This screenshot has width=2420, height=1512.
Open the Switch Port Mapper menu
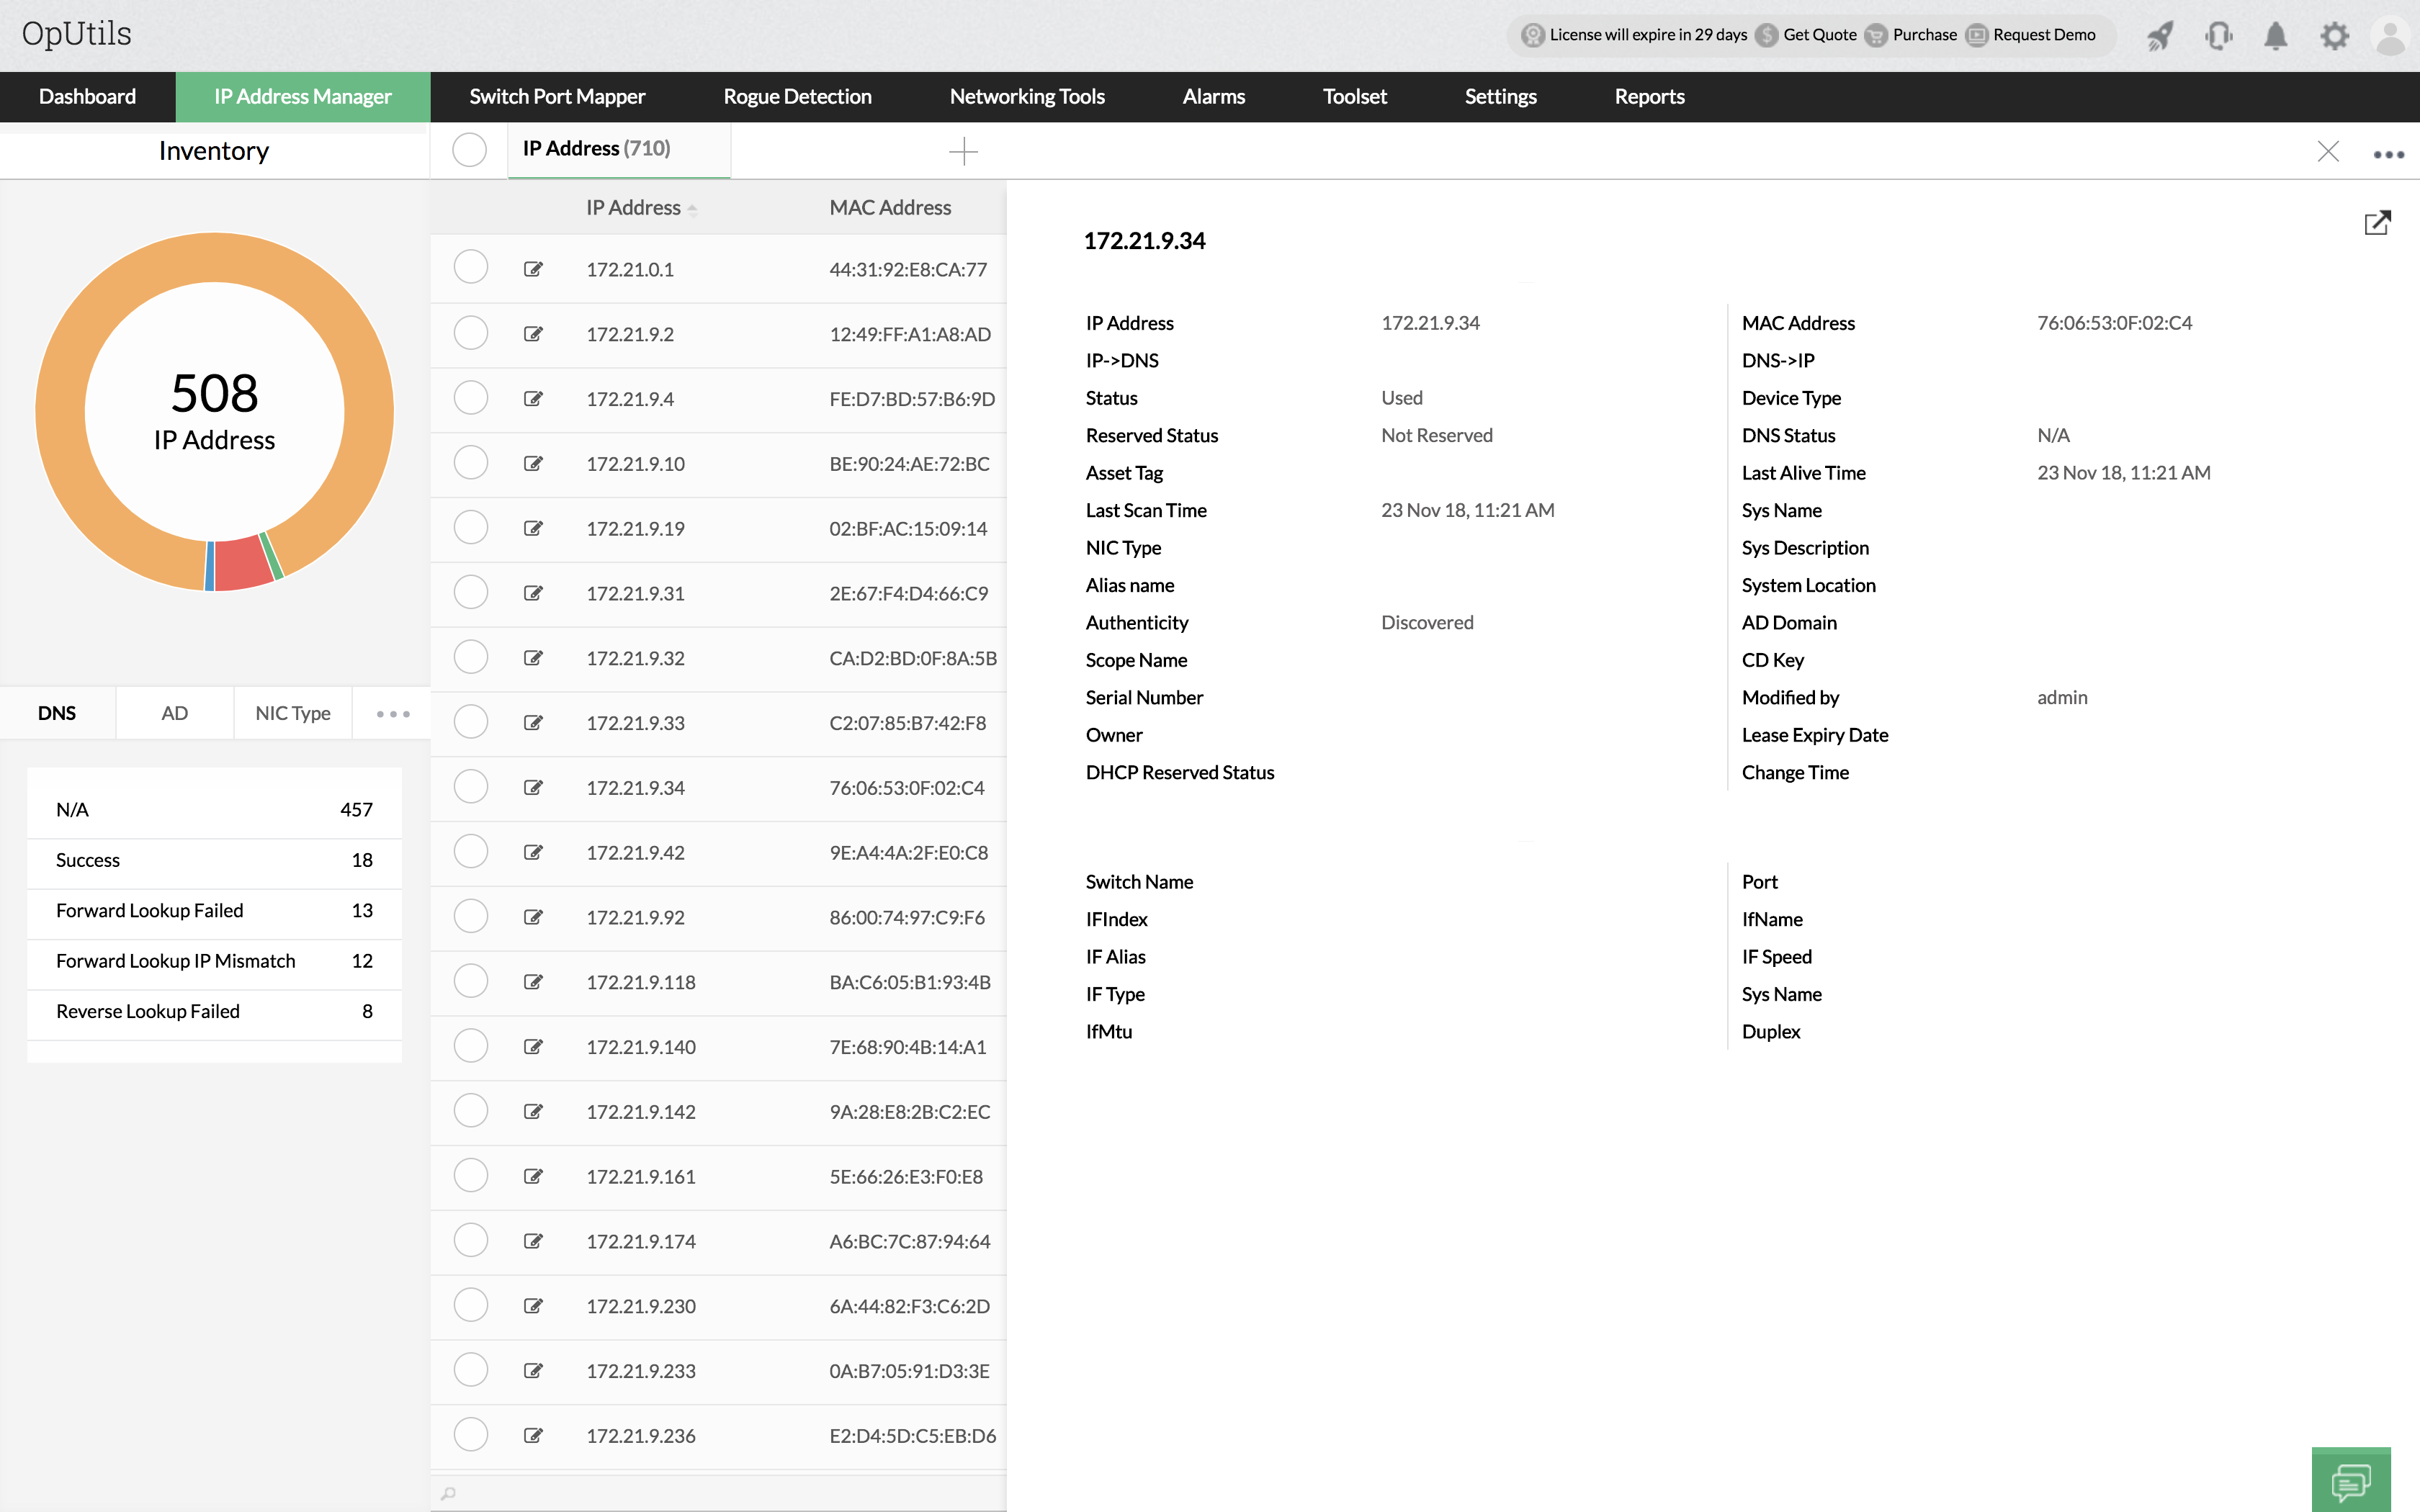(x=557, y=97)
